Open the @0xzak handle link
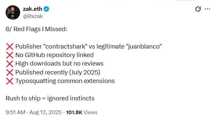This screenshot has height=121, width=216. pyautogui.click(x=33, y=16)
